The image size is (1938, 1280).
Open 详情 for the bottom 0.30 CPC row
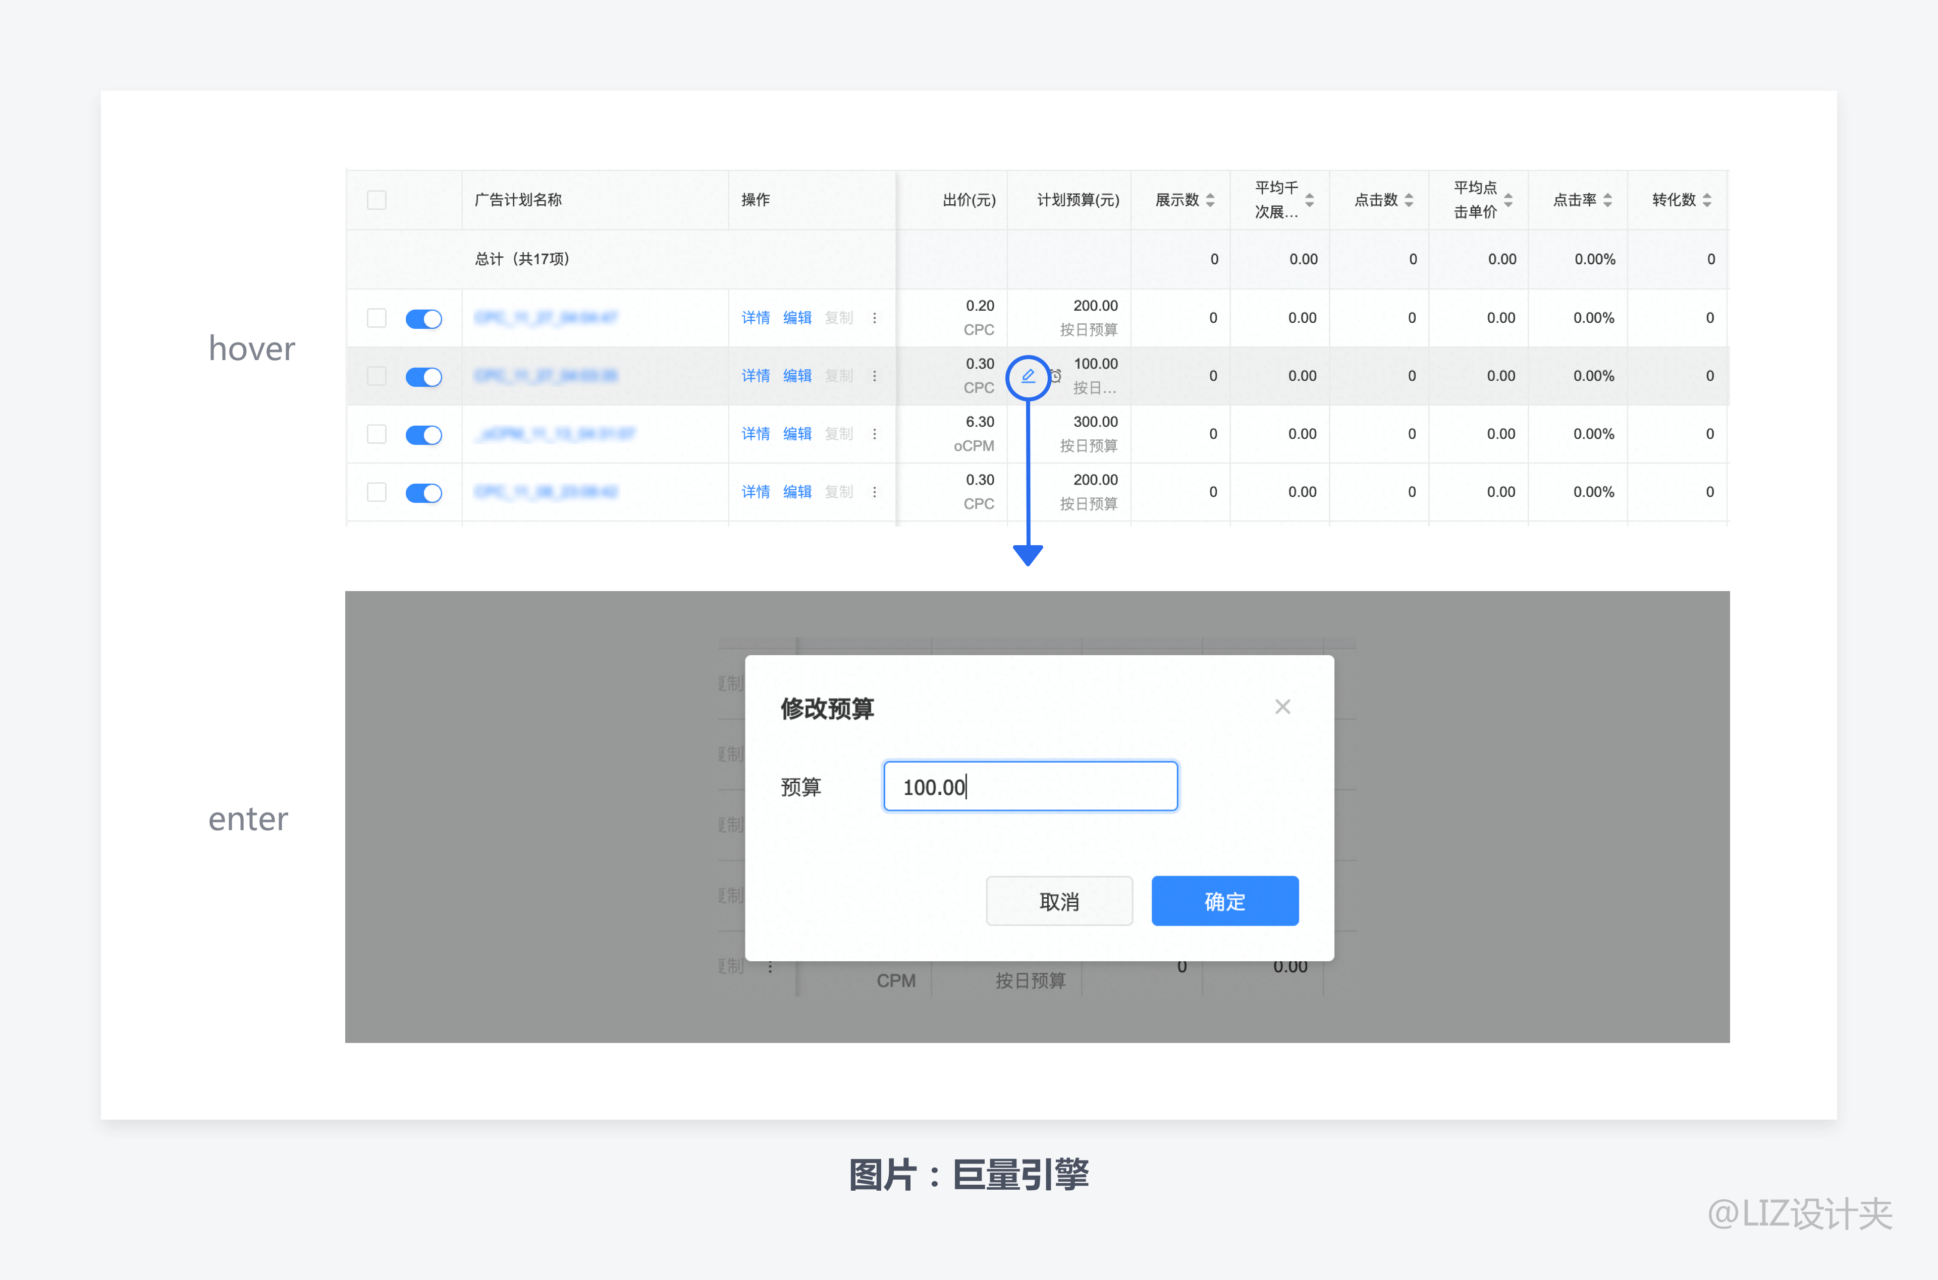click(x=756, y=491)
